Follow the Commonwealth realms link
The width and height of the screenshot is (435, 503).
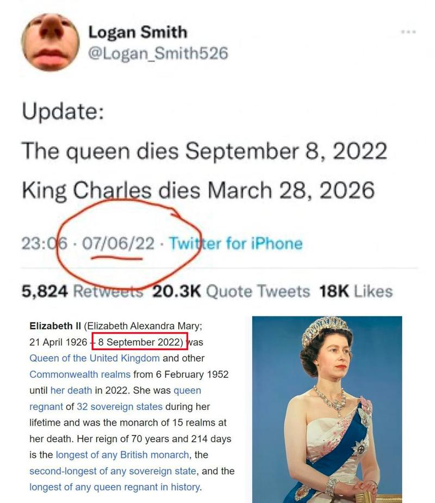point(80,375)
